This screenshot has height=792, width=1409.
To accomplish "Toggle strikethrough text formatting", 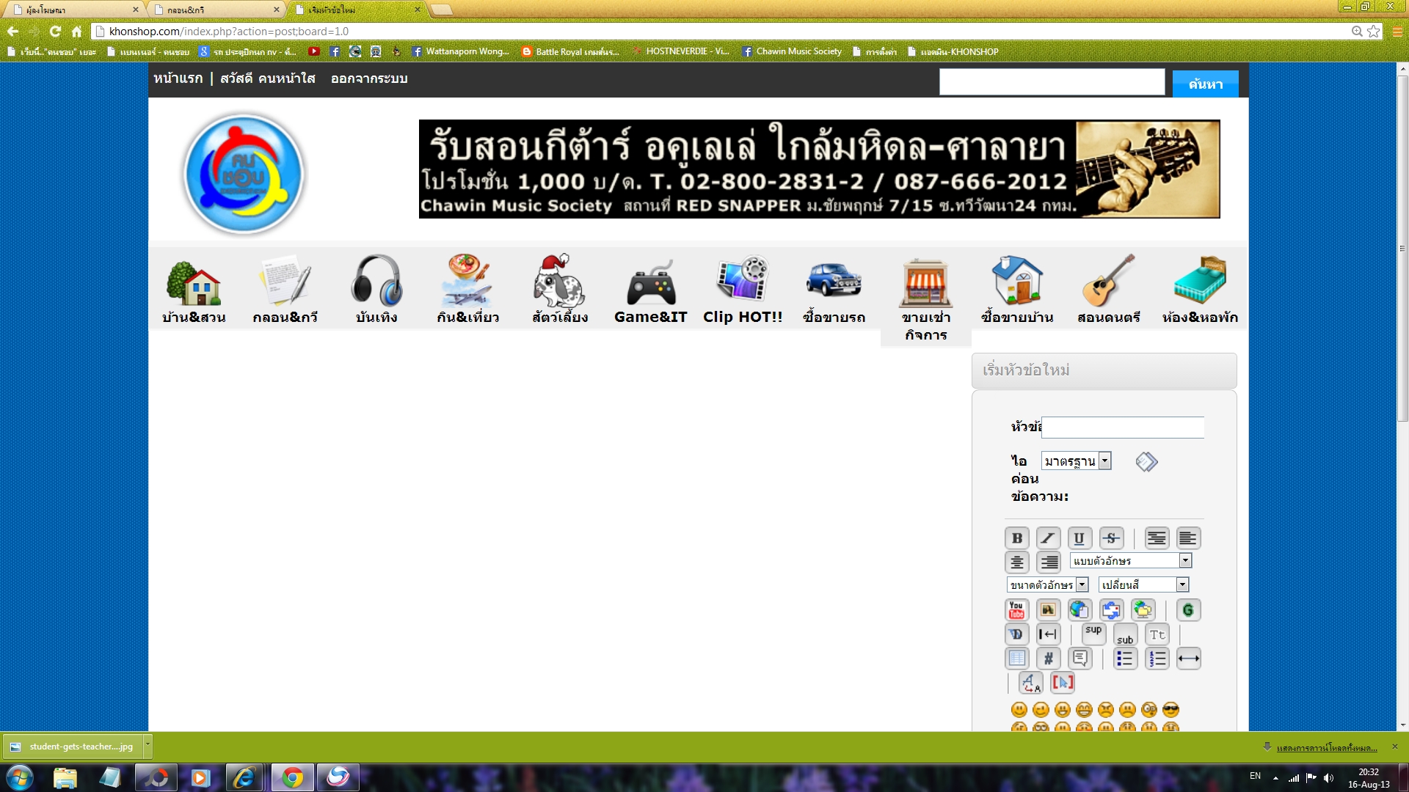I will click(1111, 538).
